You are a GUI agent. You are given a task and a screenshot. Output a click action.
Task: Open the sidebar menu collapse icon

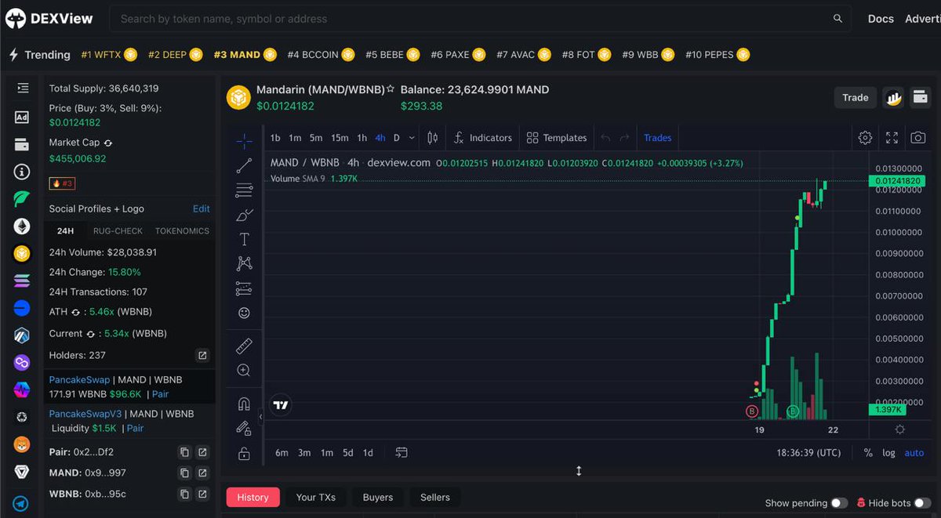point(22,88)
